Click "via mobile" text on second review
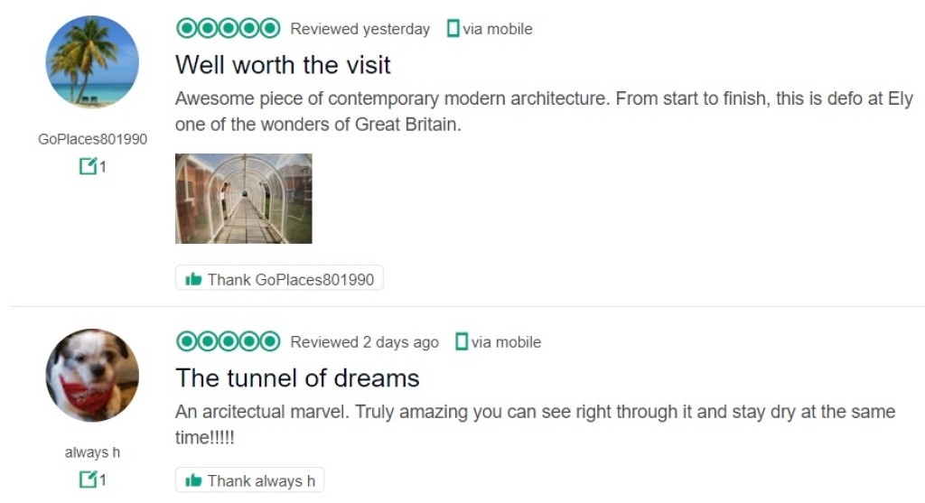 [x=506, y=342]
